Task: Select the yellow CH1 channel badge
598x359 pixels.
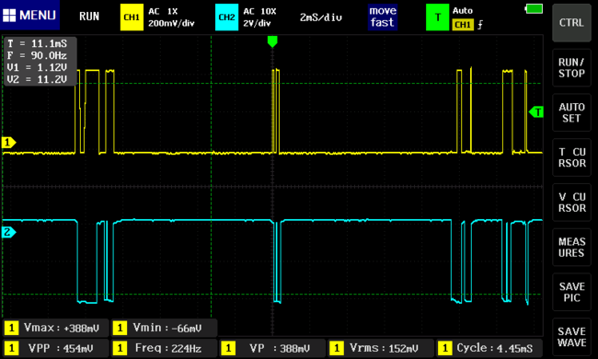Action: coord(132,17)
